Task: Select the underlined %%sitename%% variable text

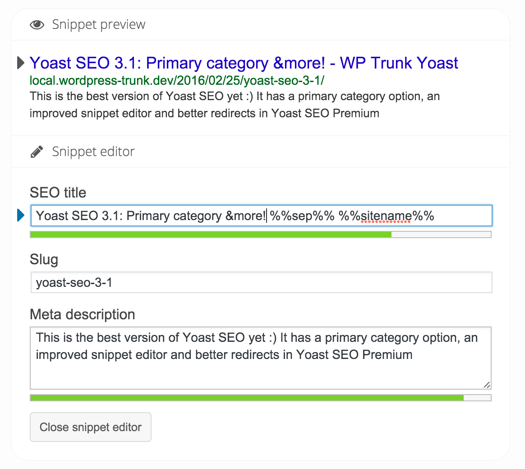Action: pyautogui.click(x=387, y=216)
